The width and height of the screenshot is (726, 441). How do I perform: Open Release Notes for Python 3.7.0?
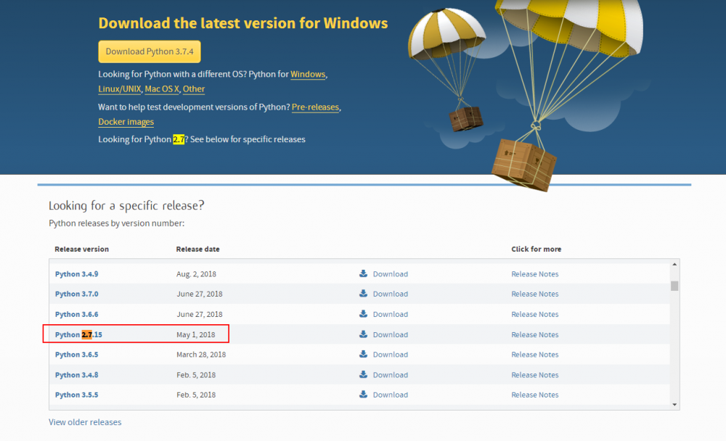[535, 294]
